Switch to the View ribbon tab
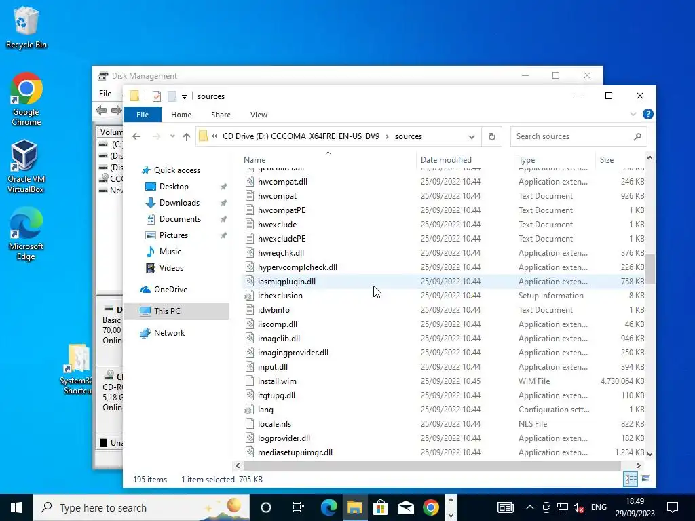Screen dimensions: 695x521 (259, 115)
